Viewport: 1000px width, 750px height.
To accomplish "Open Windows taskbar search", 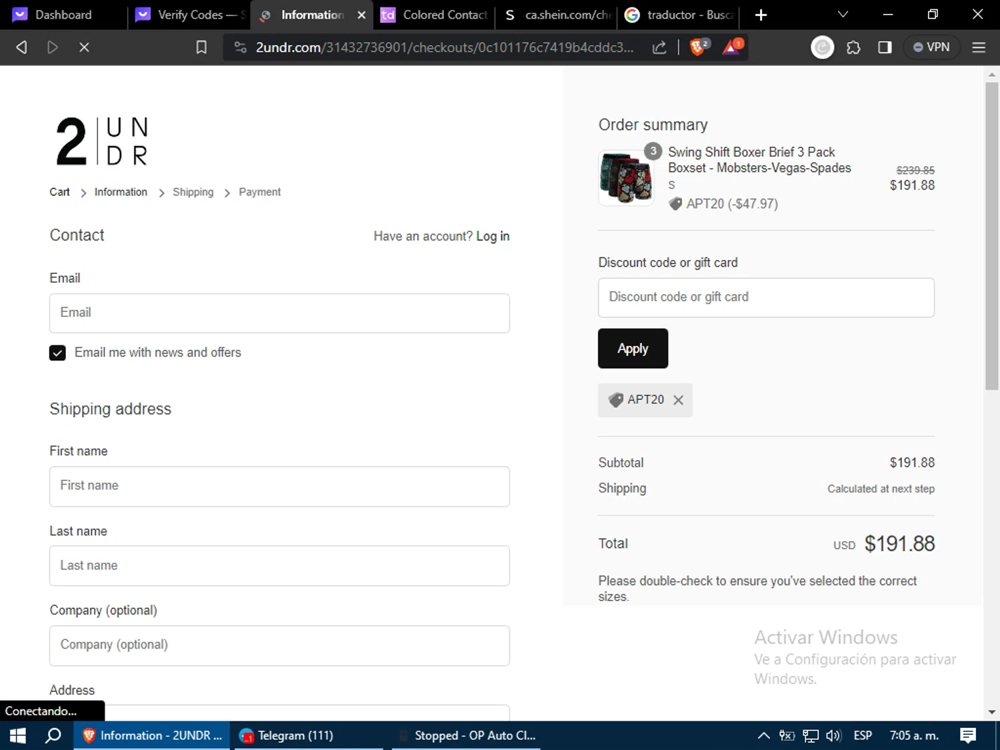I will tap(53, 735).
